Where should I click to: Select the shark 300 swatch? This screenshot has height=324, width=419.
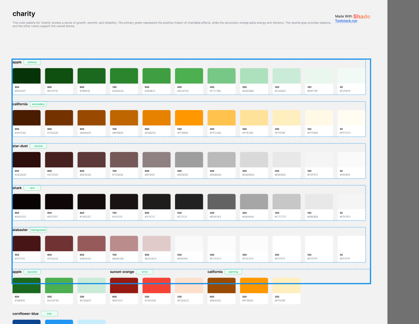tap(254, 202)
